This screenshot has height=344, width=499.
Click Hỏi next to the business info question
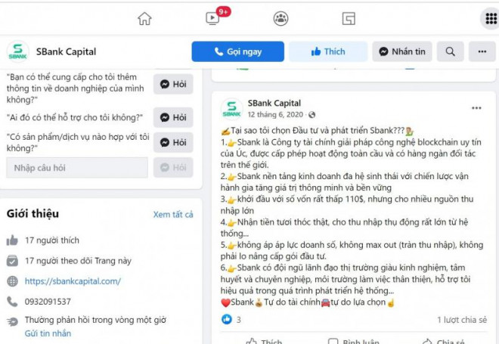173,85
